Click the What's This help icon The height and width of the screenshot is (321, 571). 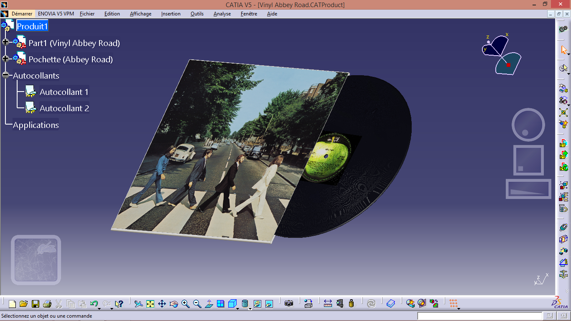119,304
